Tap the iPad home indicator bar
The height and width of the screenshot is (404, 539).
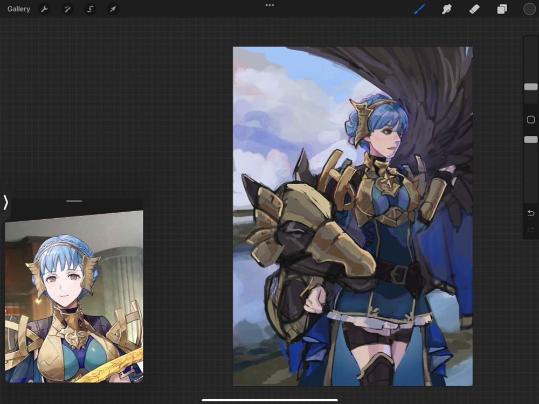pos(270,400)
